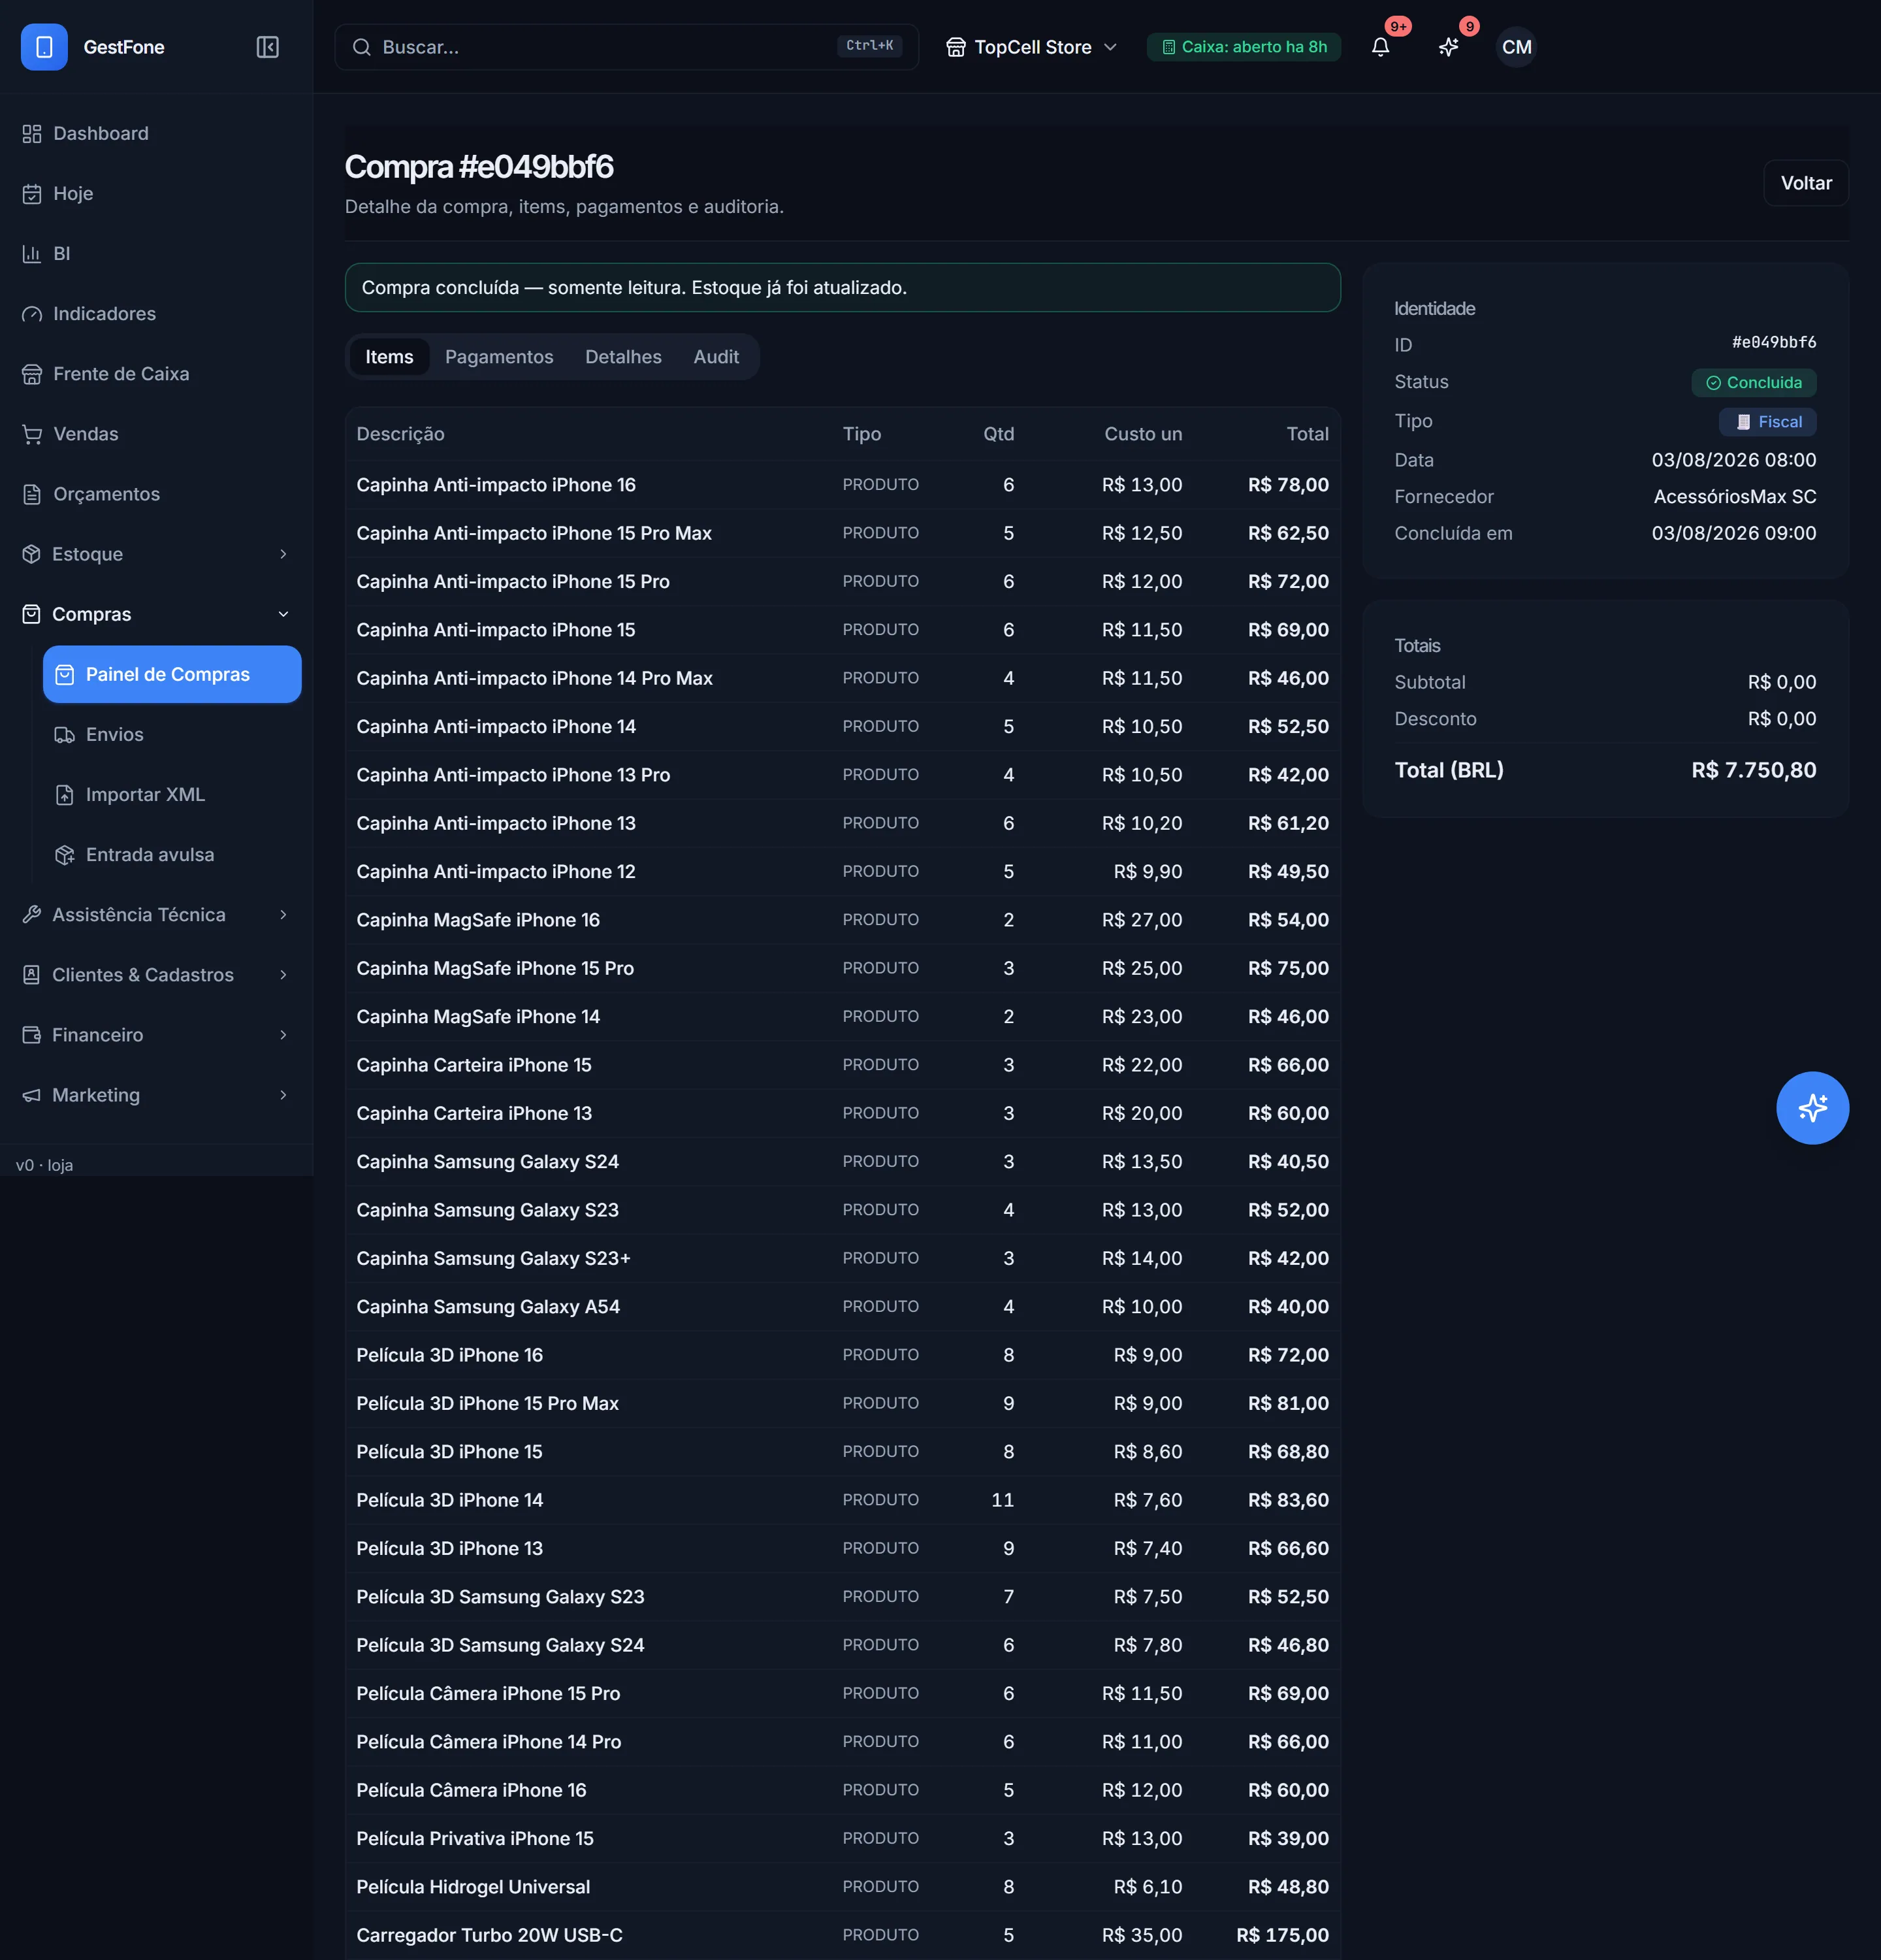
Task: Switch to the Detalhes tab
Action: 622,357
